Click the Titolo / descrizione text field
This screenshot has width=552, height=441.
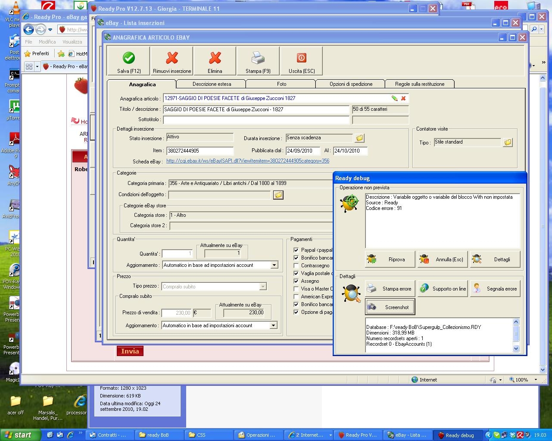click(x=256, y=109)
